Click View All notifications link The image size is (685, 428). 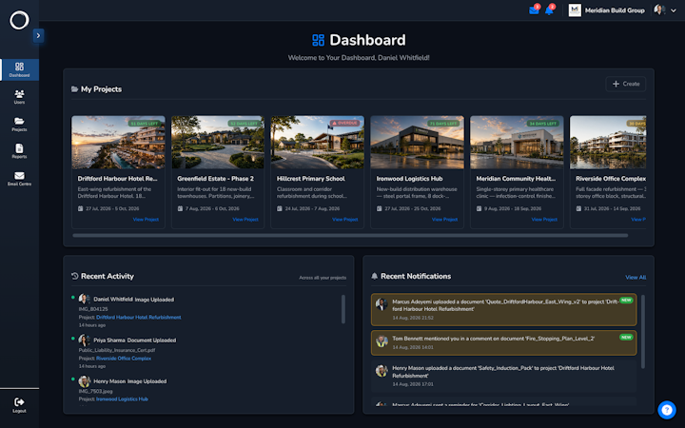pyautogui.click(x=636, y=278)
